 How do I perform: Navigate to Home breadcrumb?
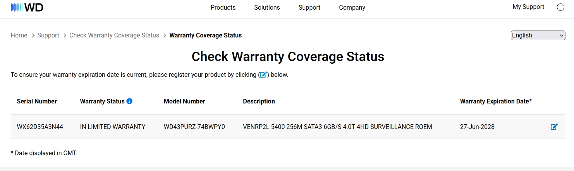tap(19, 35)
